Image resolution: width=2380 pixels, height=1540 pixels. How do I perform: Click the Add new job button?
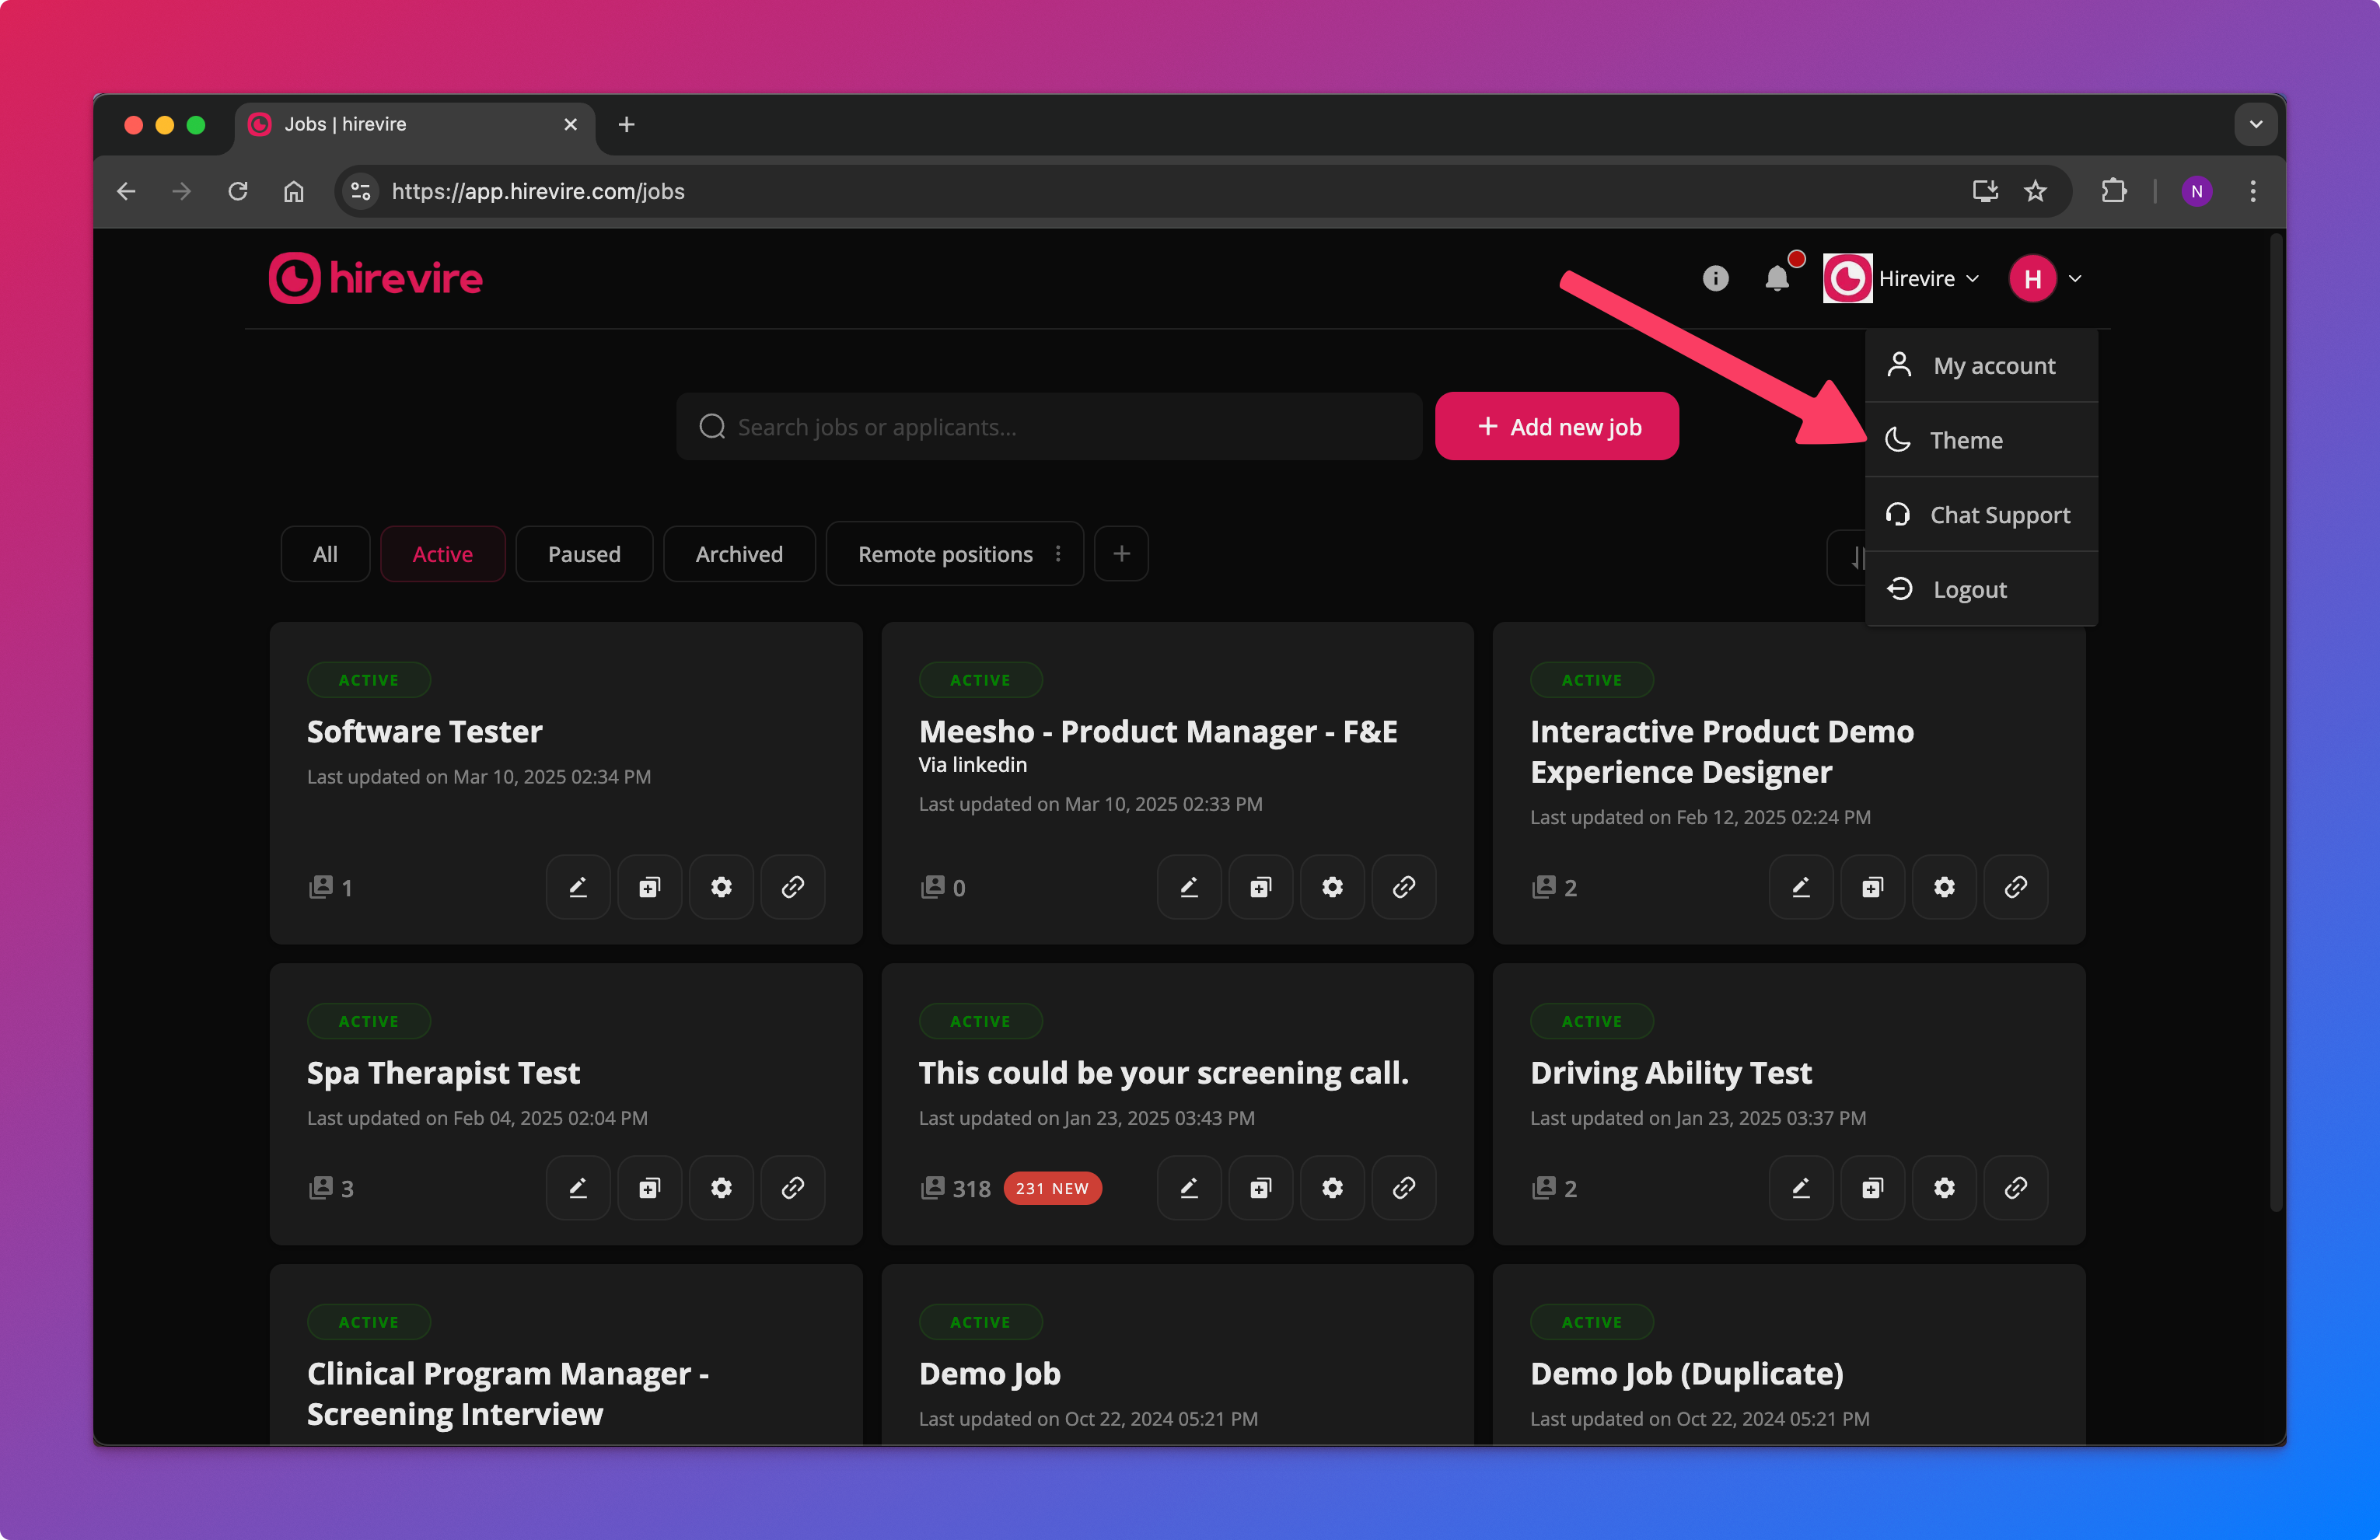1556,427
